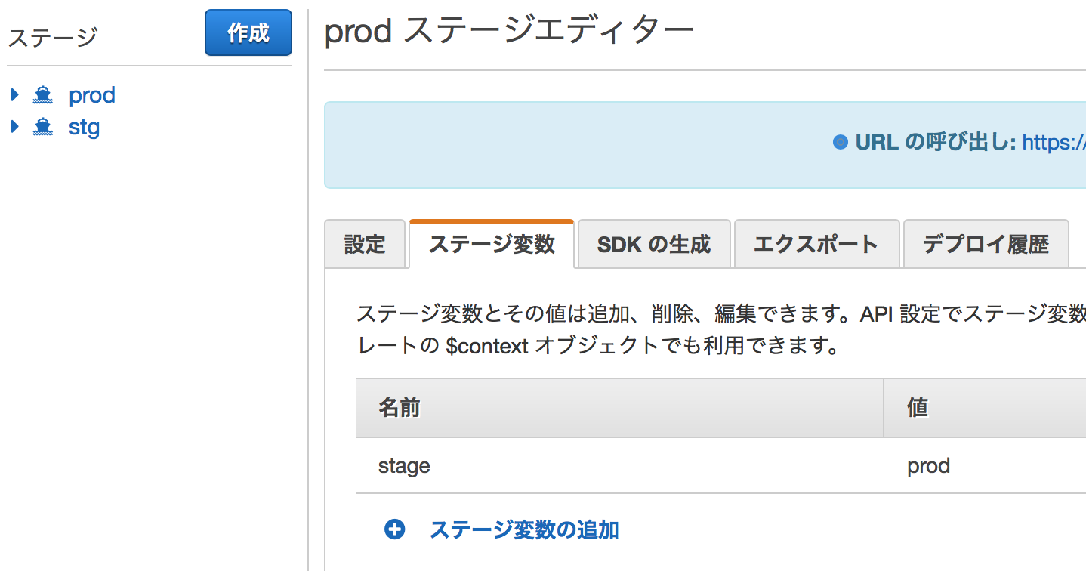
Task: Click the 値 column header
Action: click(917, 408)
